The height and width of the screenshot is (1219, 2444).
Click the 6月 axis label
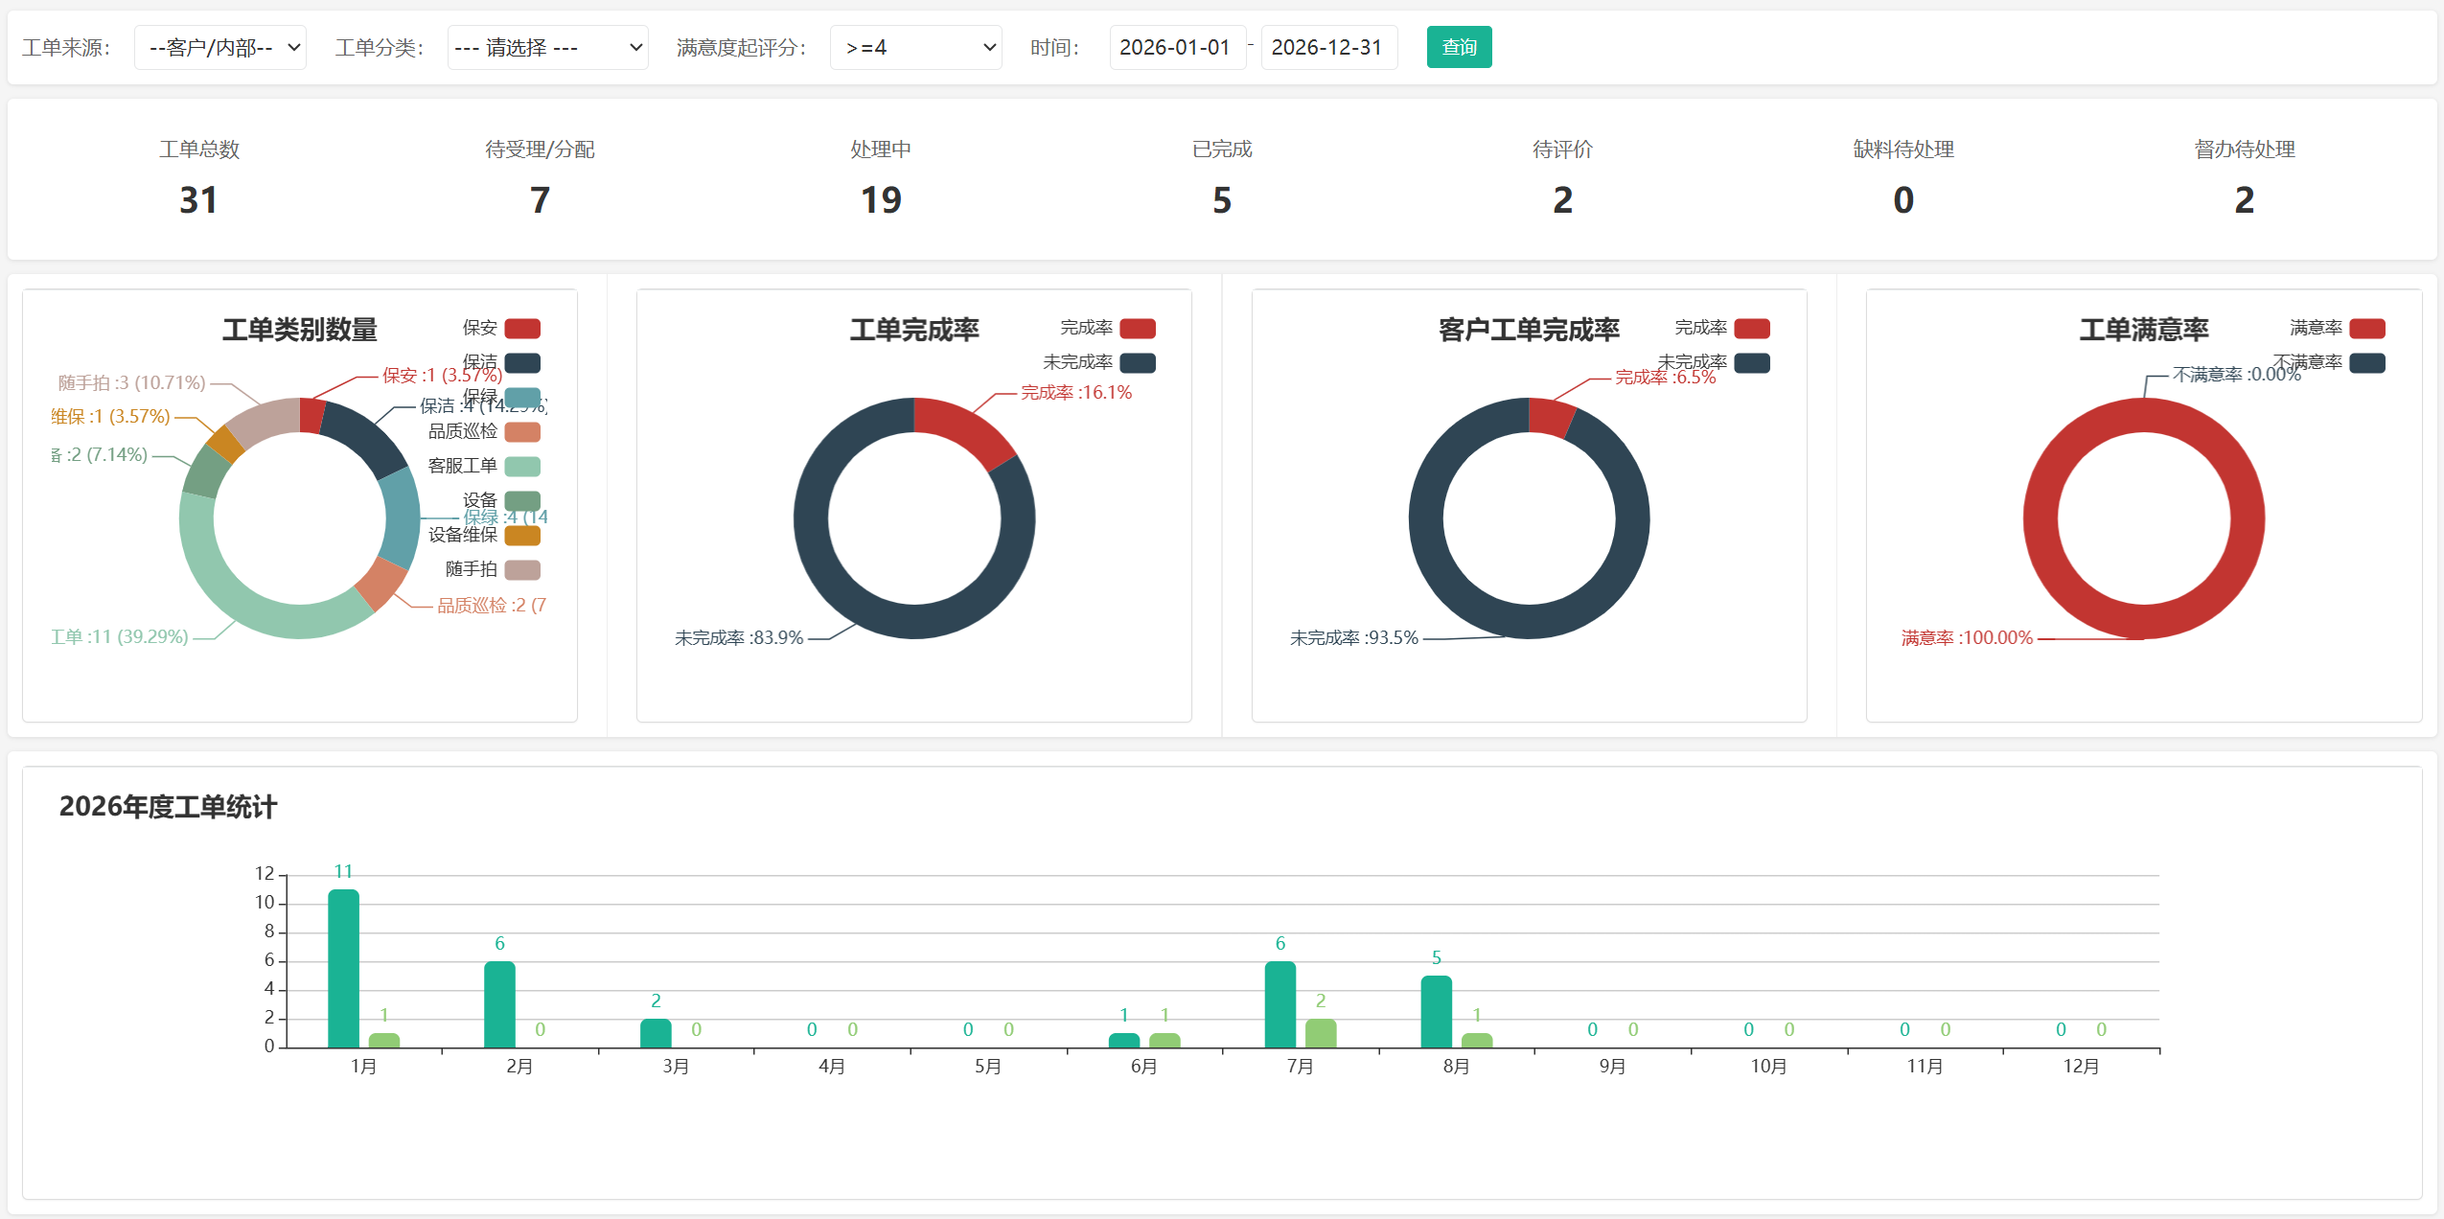coord(1144,1067)
